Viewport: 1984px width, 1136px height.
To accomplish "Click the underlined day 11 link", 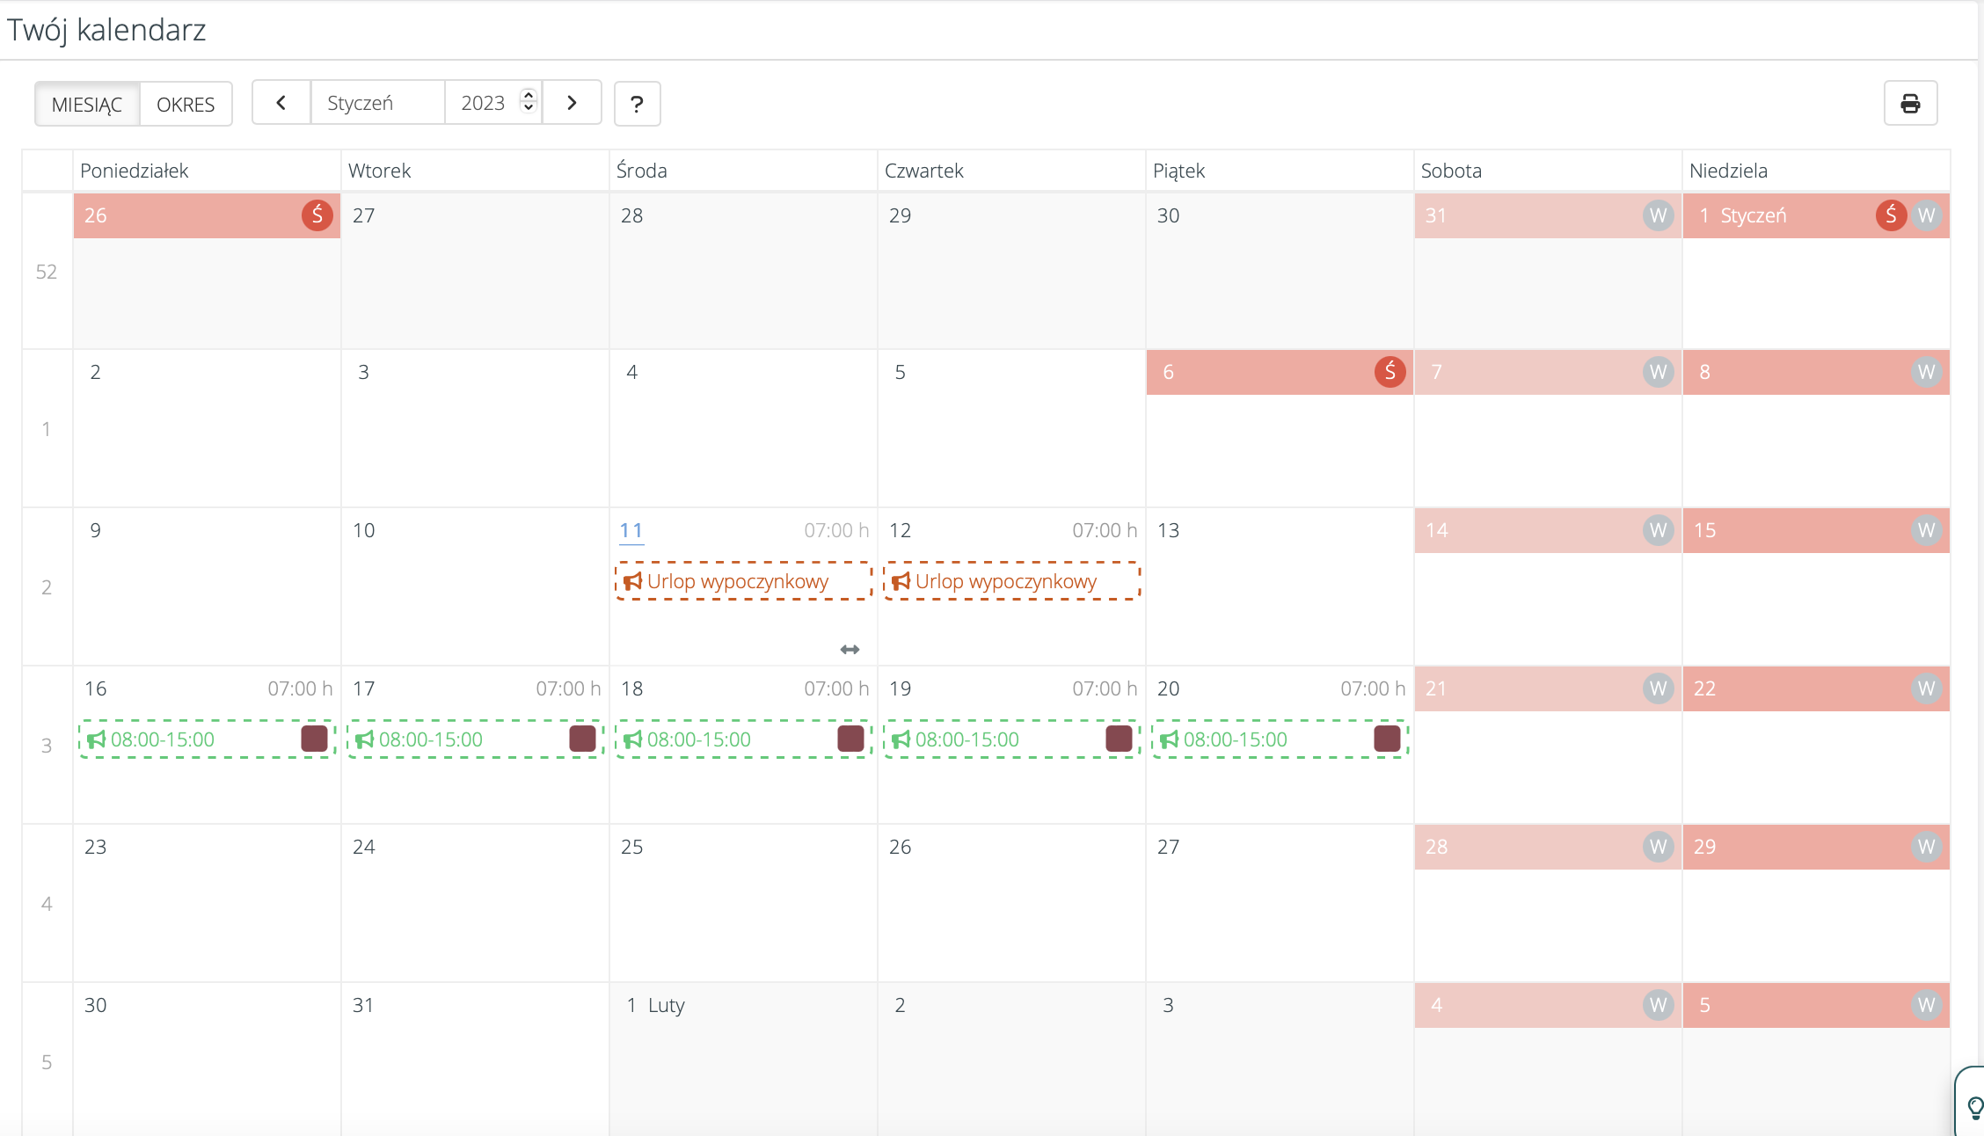I will (631, 530).
